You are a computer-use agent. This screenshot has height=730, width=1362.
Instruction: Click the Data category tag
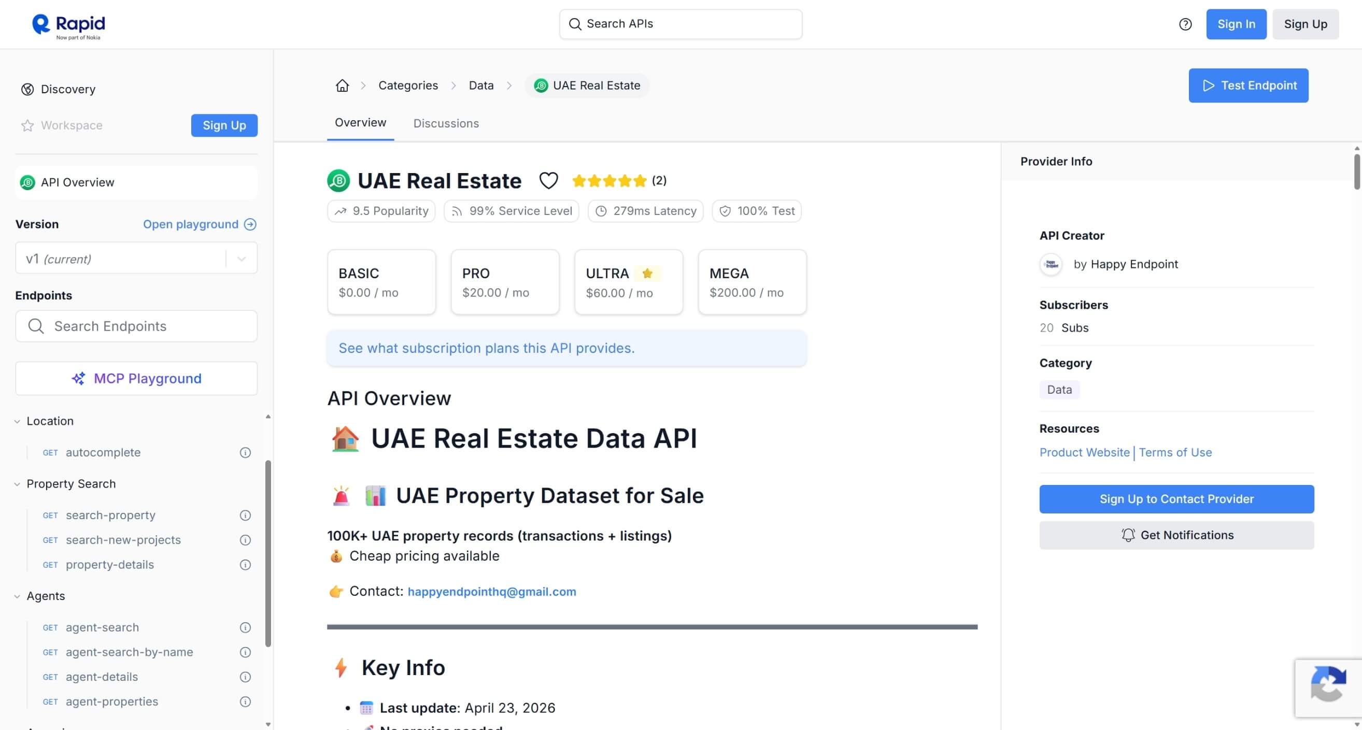point(1059,390)
